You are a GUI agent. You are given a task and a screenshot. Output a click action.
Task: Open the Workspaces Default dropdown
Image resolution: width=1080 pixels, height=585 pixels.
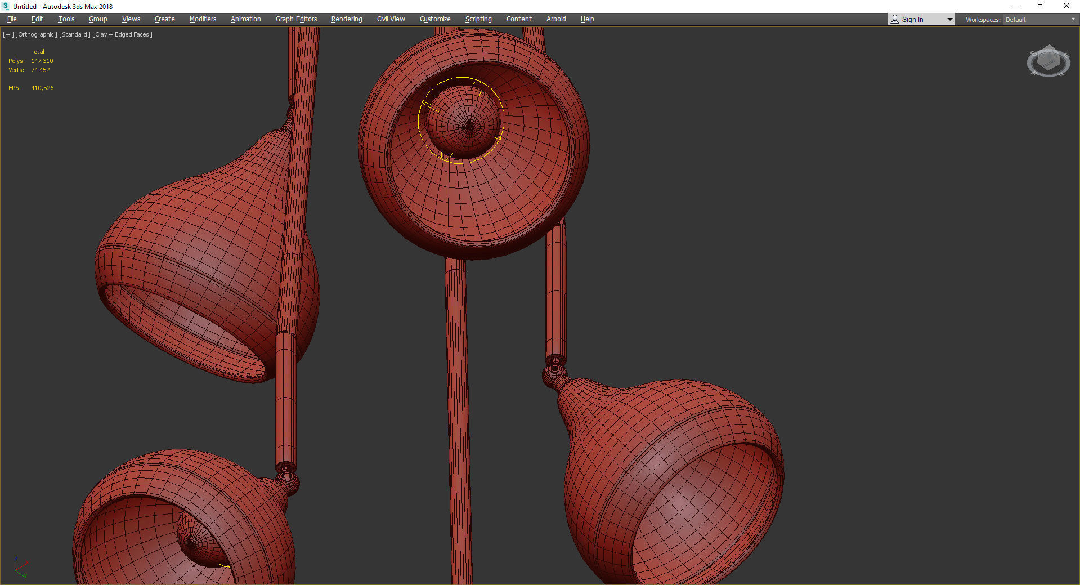point(1040,19)
